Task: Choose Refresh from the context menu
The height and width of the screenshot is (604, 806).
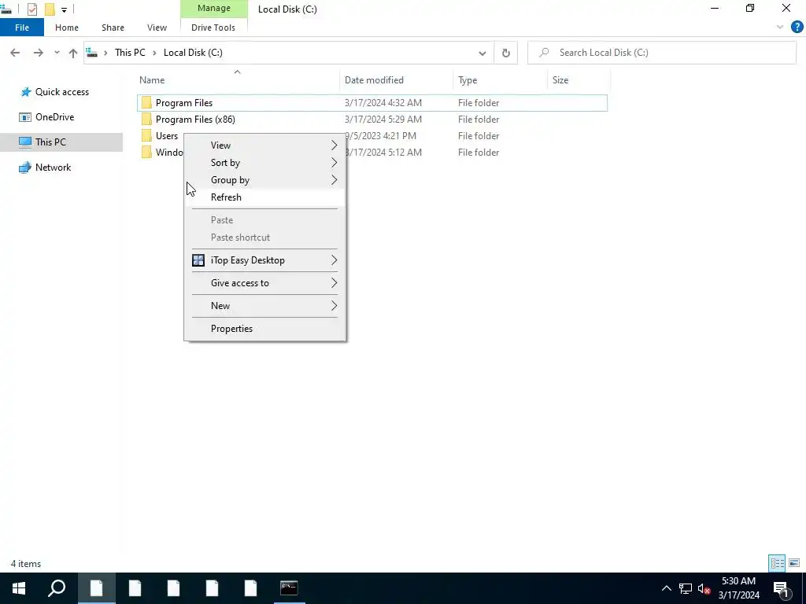Action: 264,197
